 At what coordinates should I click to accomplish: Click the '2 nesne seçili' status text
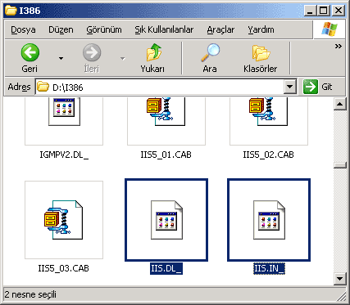30,294
